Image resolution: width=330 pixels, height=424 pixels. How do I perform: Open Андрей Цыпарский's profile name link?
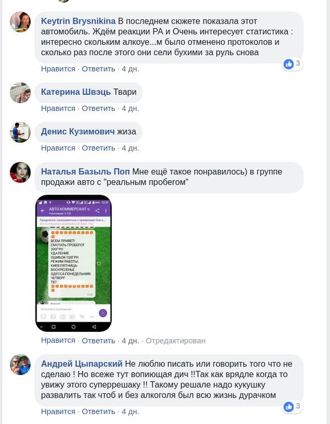pos(82,364)
